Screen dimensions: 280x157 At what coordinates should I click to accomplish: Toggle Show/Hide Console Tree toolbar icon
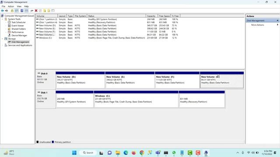(x=17, y=10)
